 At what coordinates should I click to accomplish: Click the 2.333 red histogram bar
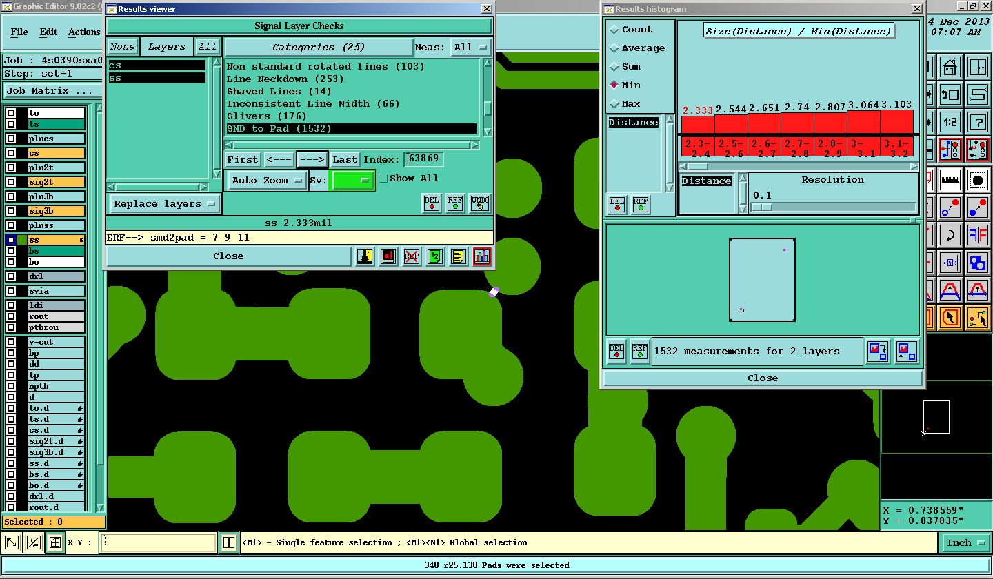(x=697, y=124)
